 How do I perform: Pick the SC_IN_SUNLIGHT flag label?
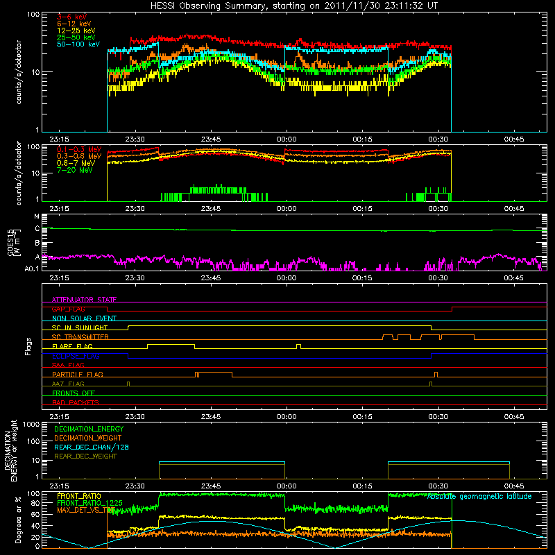pyautogui.click(x=80, y=327)
